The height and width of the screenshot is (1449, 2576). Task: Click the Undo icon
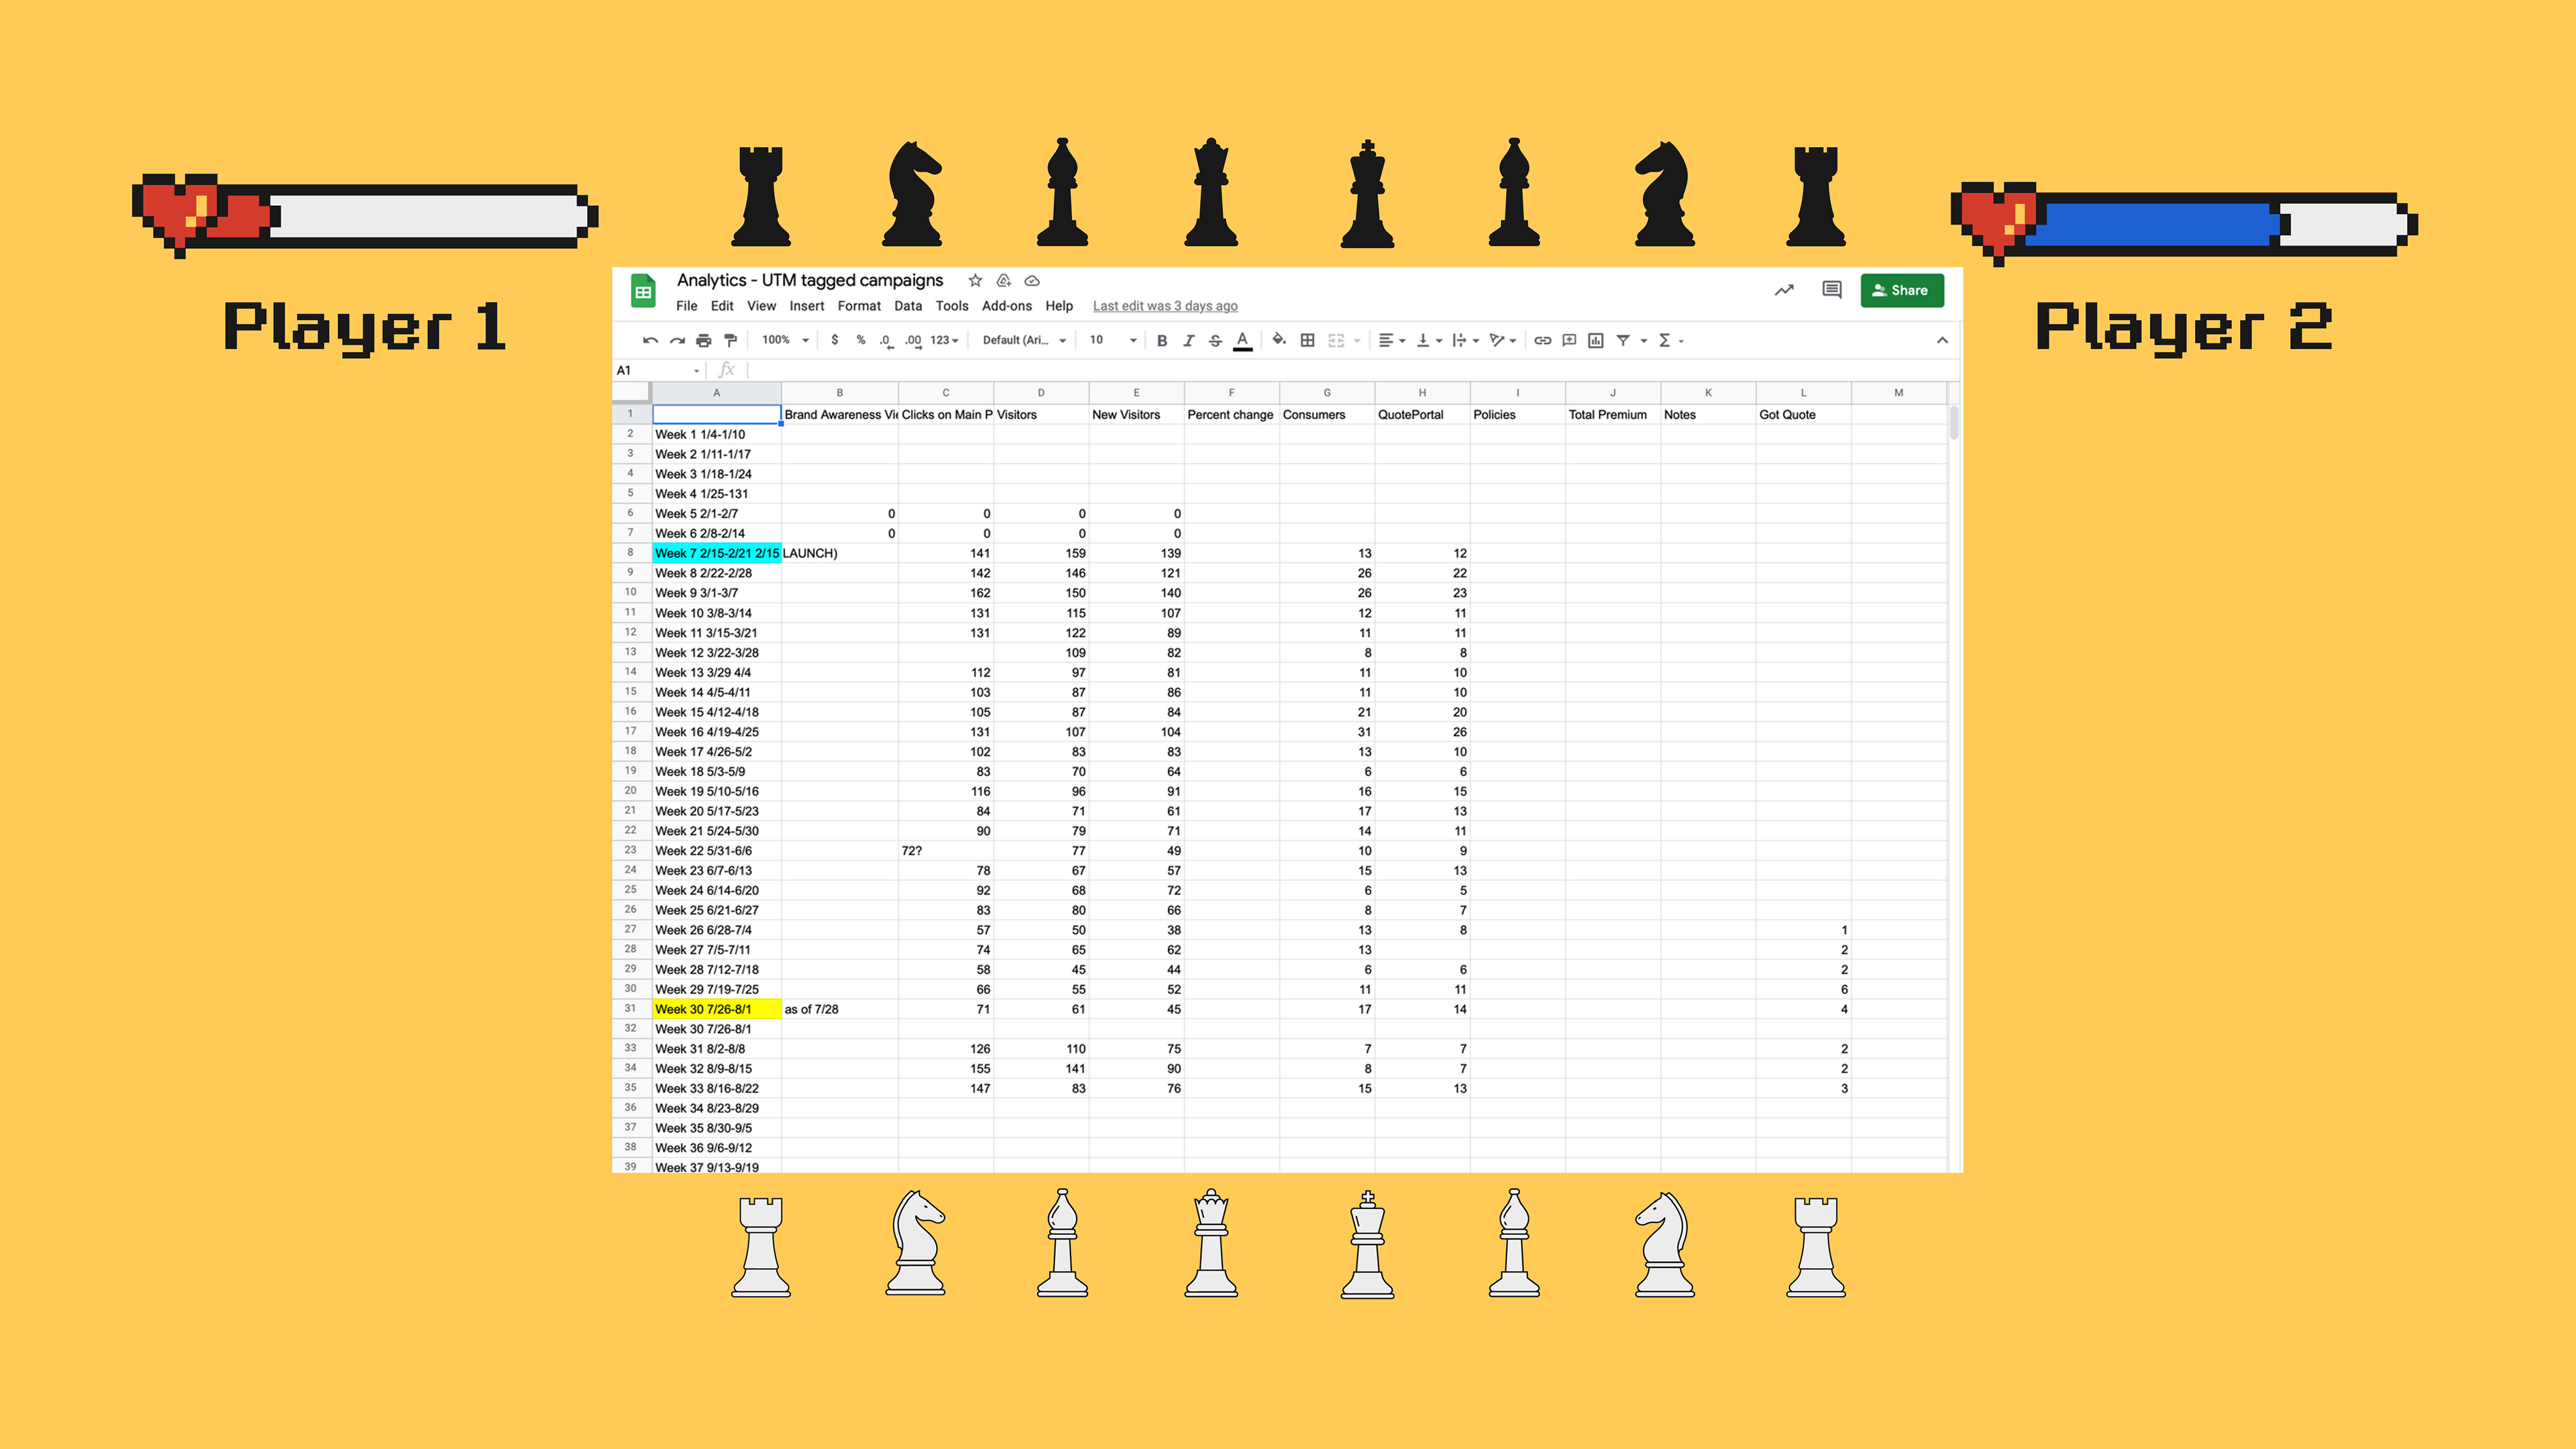click(650, 340)
